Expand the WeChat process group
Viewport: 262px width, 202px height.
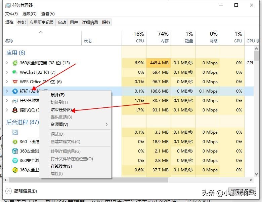tap(7, 72)
